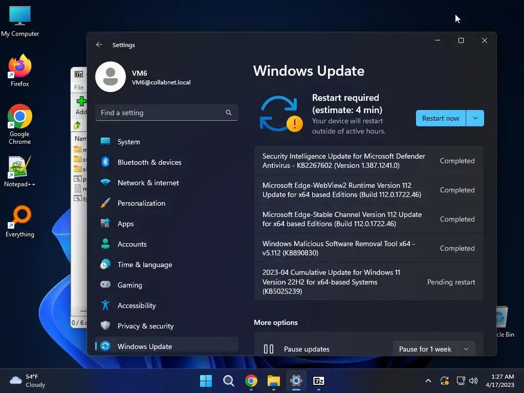Click the Windows Update tray icon
This screenshot has width=524, height=393.
445,381
